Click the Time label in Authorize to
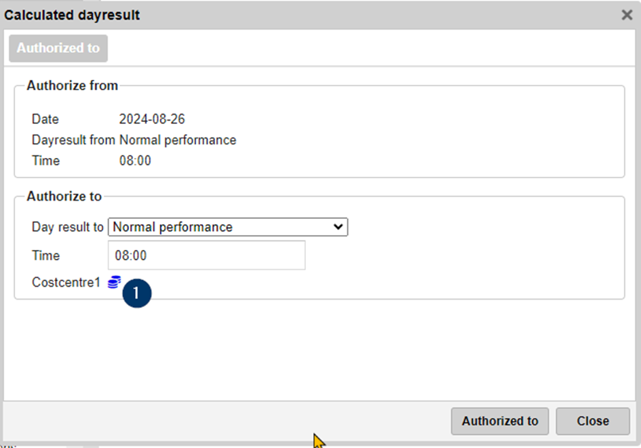The image size is (641, 448). (x=46, y=256)
